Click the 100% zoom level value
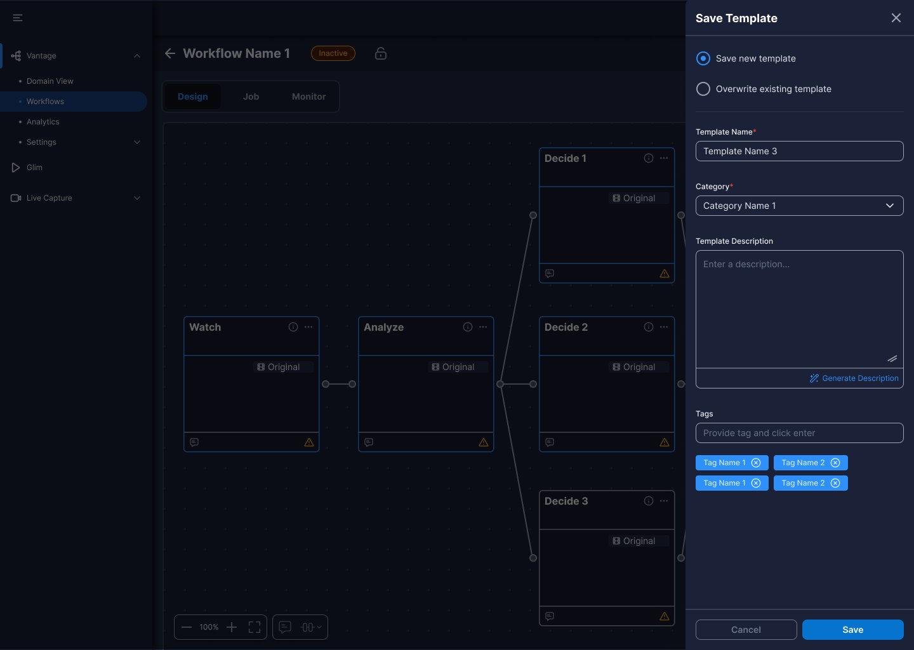Image resolution: width=914 pixels, height=650 pixels. tap(209, 627)
